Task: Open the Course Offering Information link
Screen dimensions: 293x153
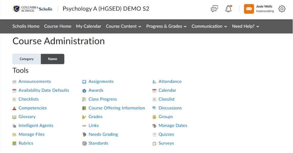Action: 117,108
